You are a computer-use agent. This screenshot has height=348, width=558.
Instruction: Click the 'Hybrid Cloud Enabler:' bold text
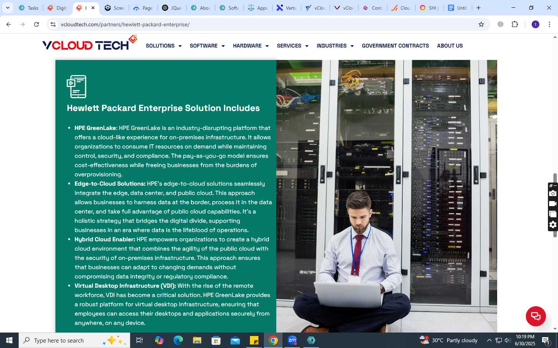[x=105, y=239]
